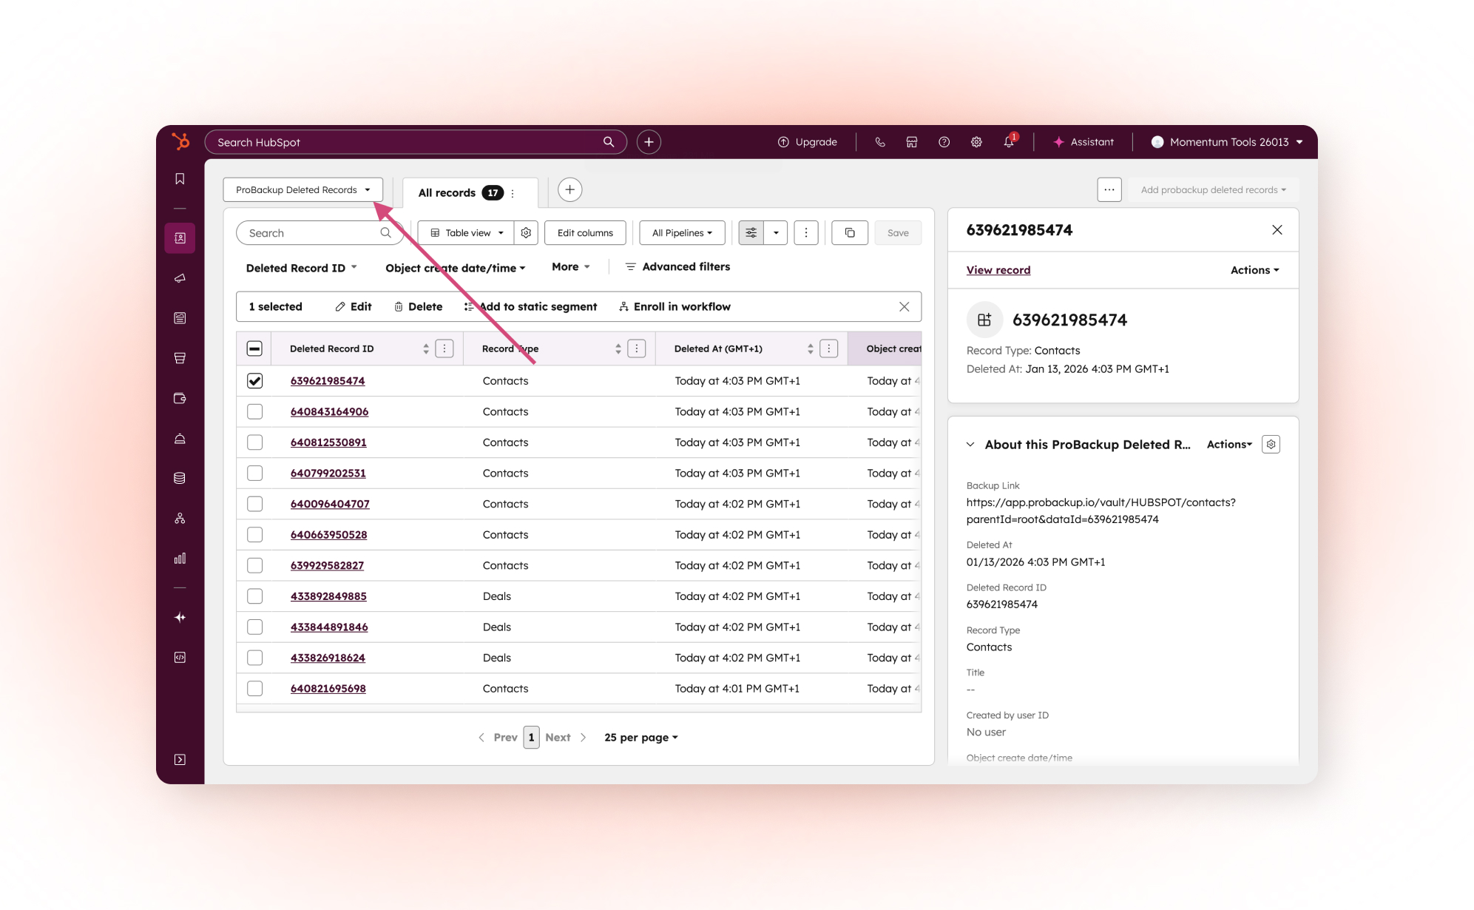Open the CRM contacts section in sidebar
Screen dimensions: 1474x910
click(x=180, y=237)
